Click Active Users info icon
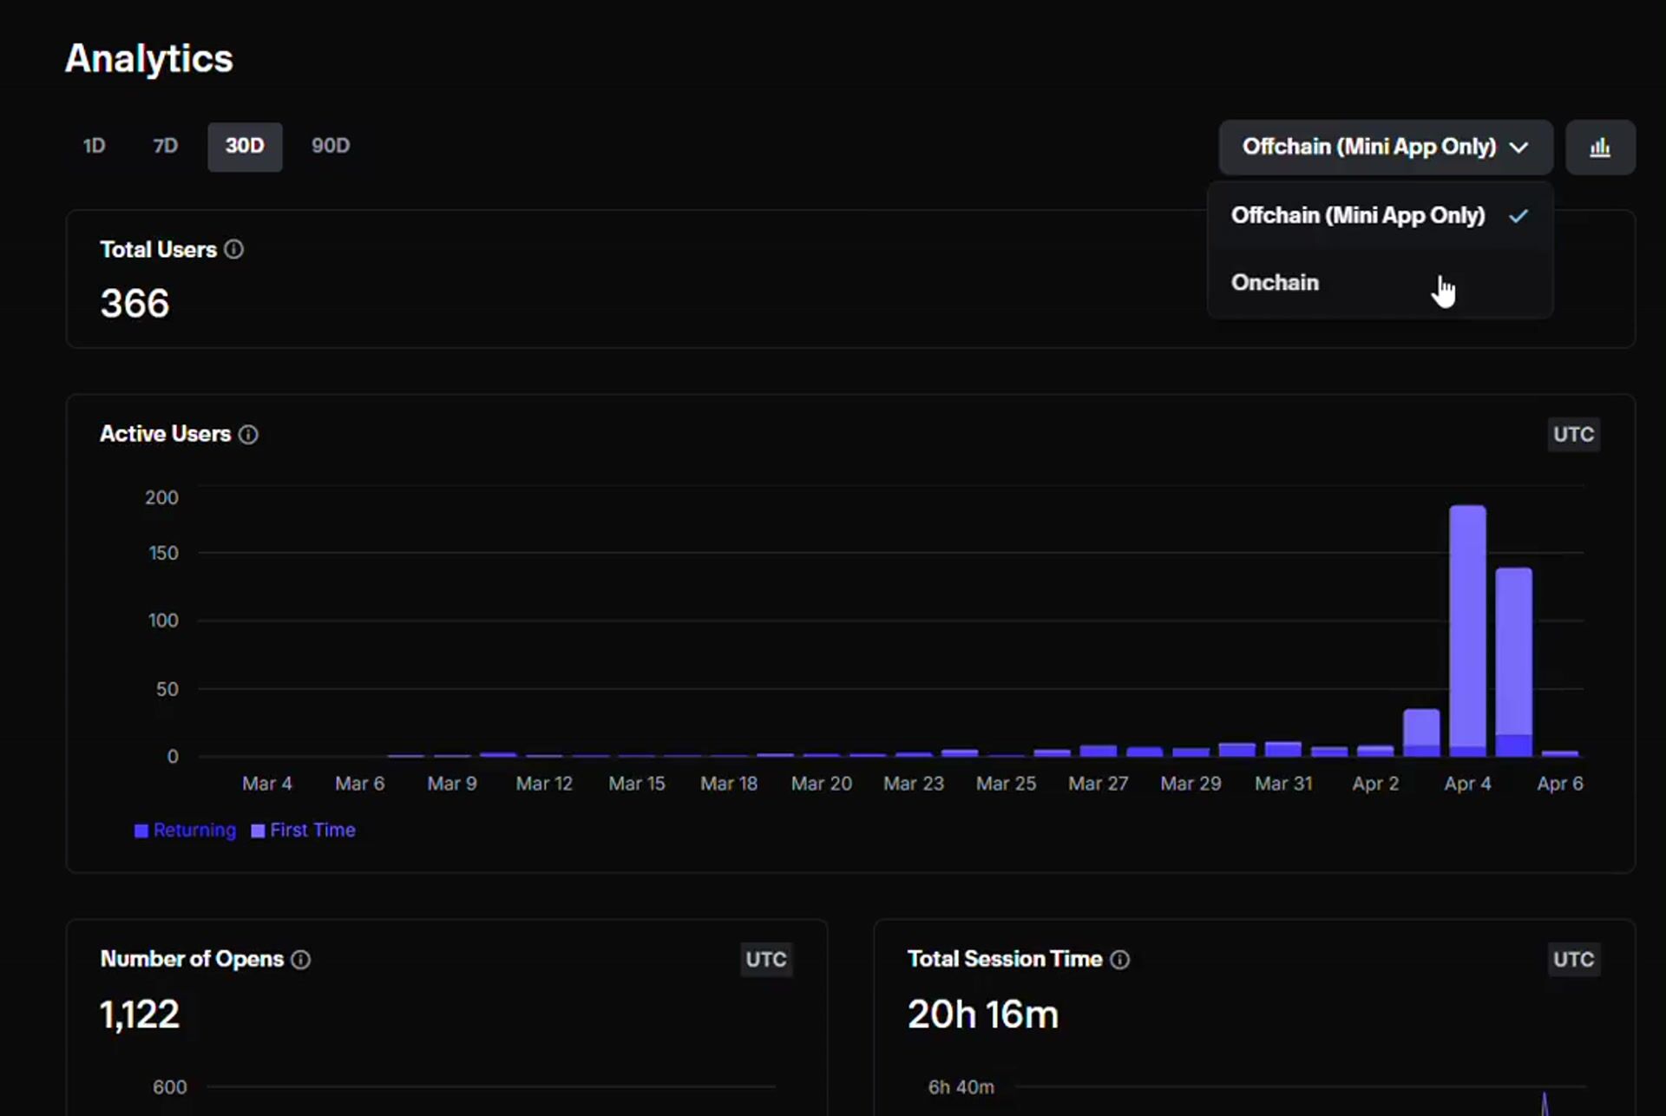This screenshot has height=1116, width=1666. pyautogui.click(x=248, y=435)
